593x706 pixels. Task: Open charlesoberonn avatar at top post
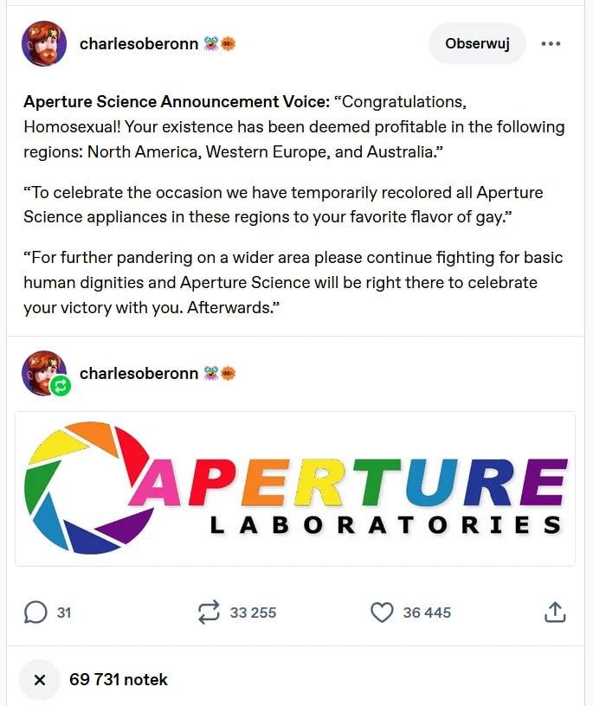tap(43, 43)
